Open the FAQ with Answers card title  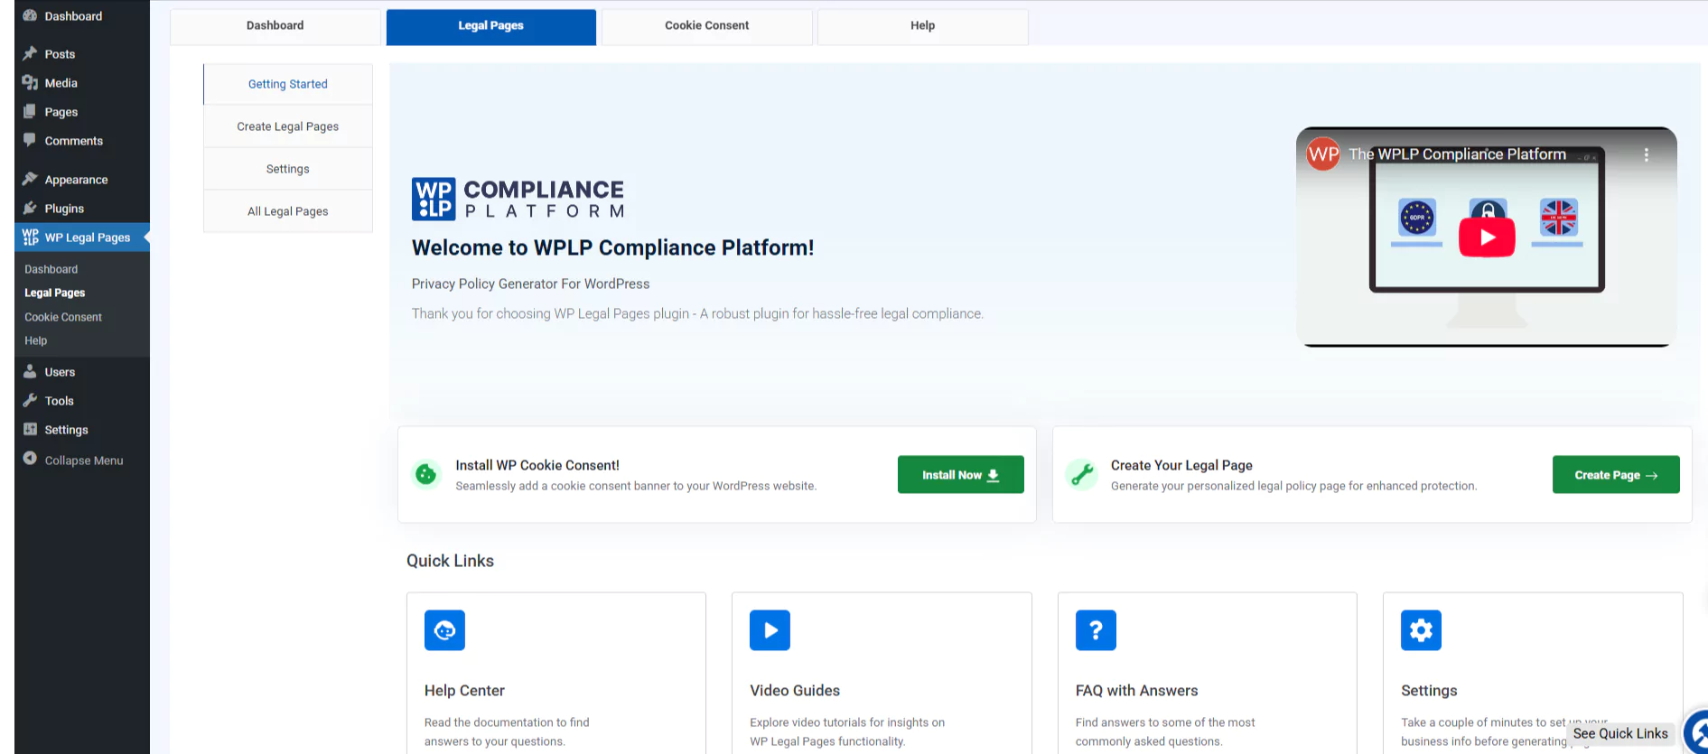1136,691
